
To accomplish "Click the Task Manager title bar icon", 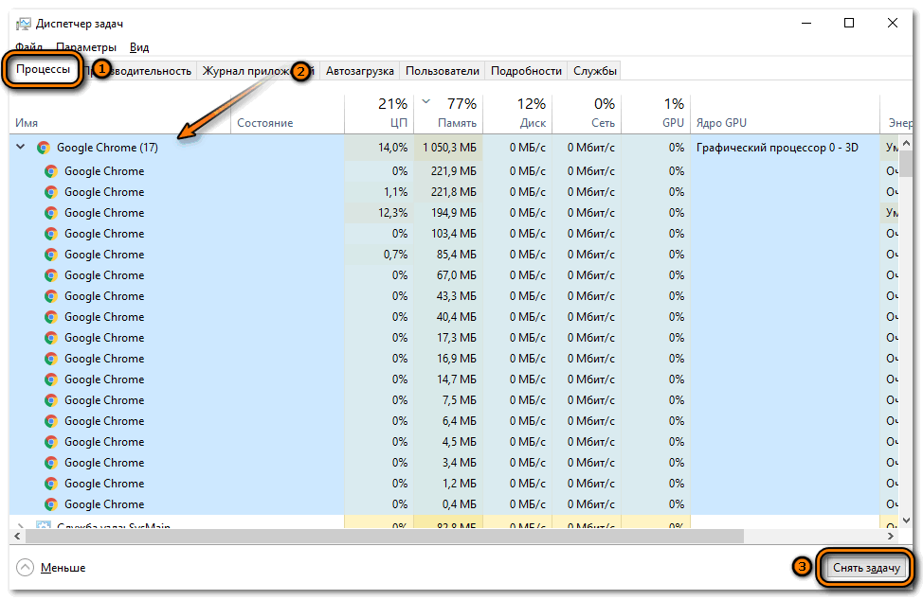I will click(x=23, y=24).
